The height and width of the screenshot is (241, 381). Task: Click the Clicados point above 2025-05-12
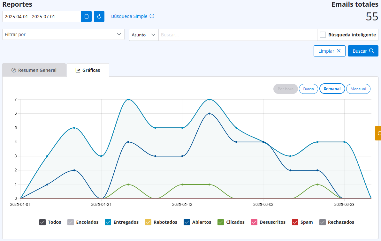coord(182,185)
